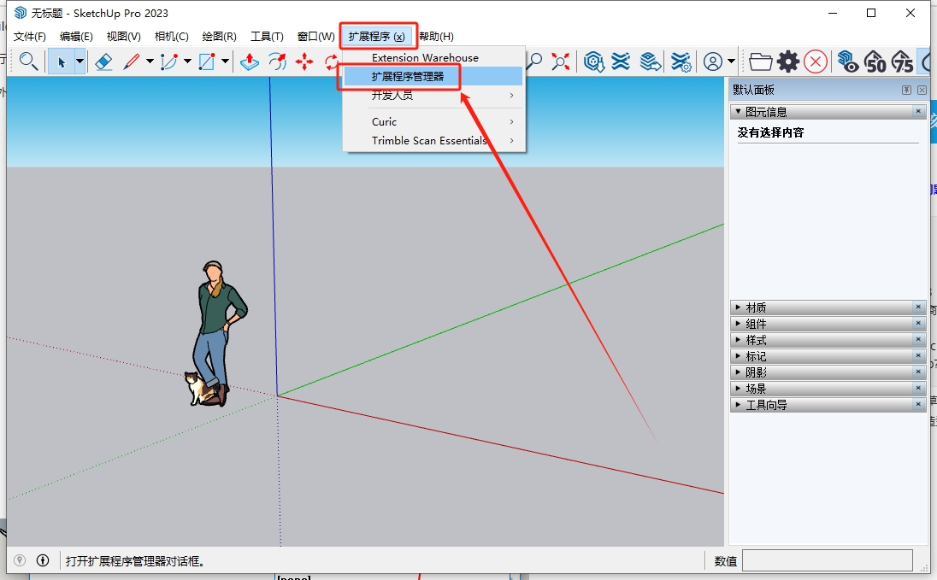The width and height of the screenshot is (937, 580).
Task: Open the 3D Warehouse download icon
Action: click(593, 62)
